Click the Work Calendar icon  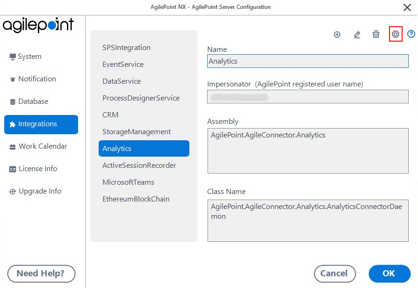[13, 147]
